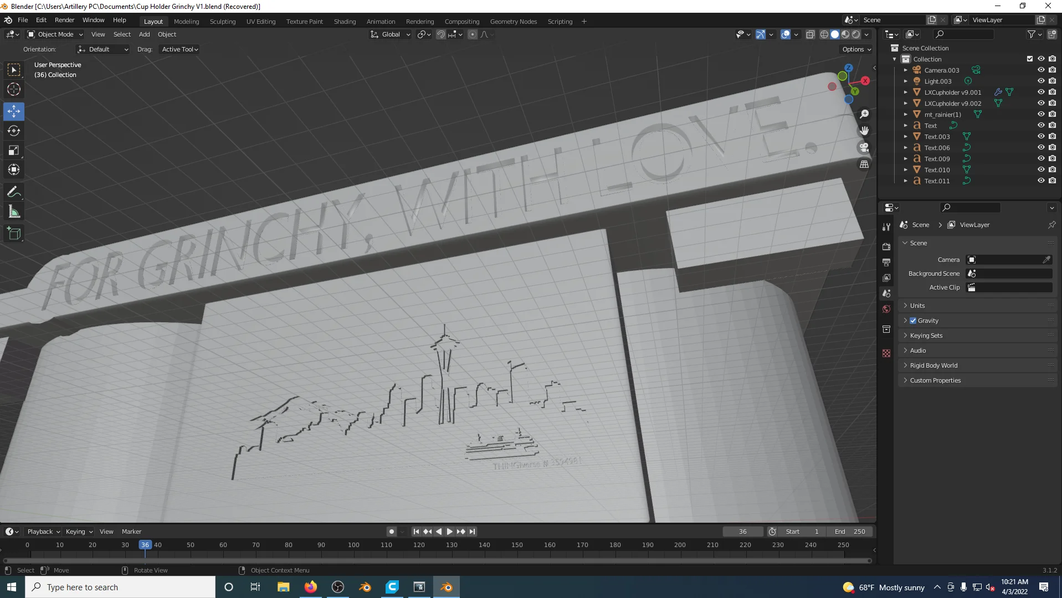1062x598 pixels.
Task: Hide LXCupholder v9.001 eye toggle
Action: (x=1041, y=92)
